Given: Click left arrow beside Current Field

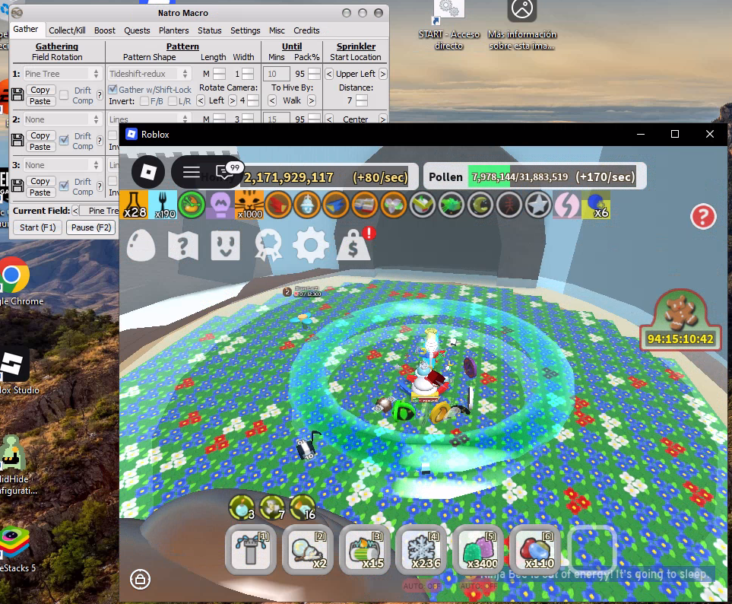Looking at the screenshot, I should pyautogui.click(x=75, y=211).
